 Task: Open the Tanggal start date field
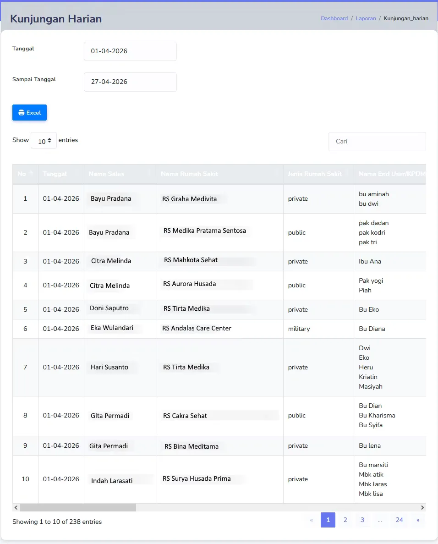130,51
